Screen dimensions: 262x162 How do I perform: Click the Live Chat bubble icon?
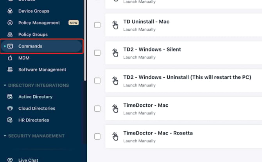pyautogui.click(x=10, y=160)
